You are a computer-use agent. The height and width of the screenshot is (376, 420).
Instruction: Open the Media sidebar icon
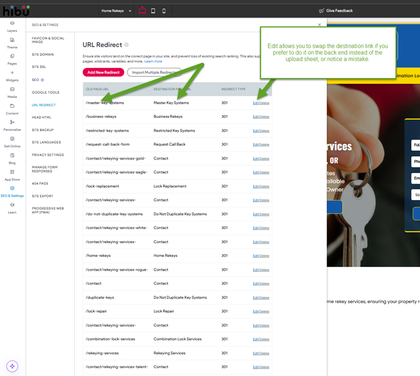point(12,90)
